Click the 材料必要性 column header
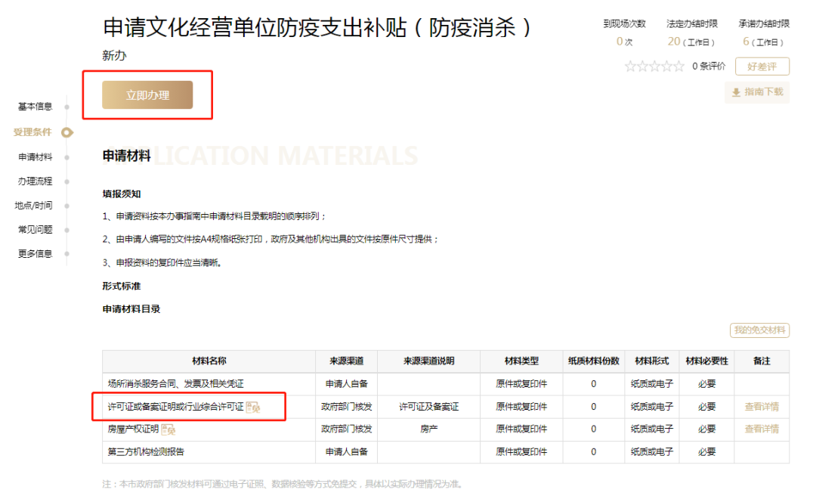This screenshot has width=816, height=496. coord(706,361)
